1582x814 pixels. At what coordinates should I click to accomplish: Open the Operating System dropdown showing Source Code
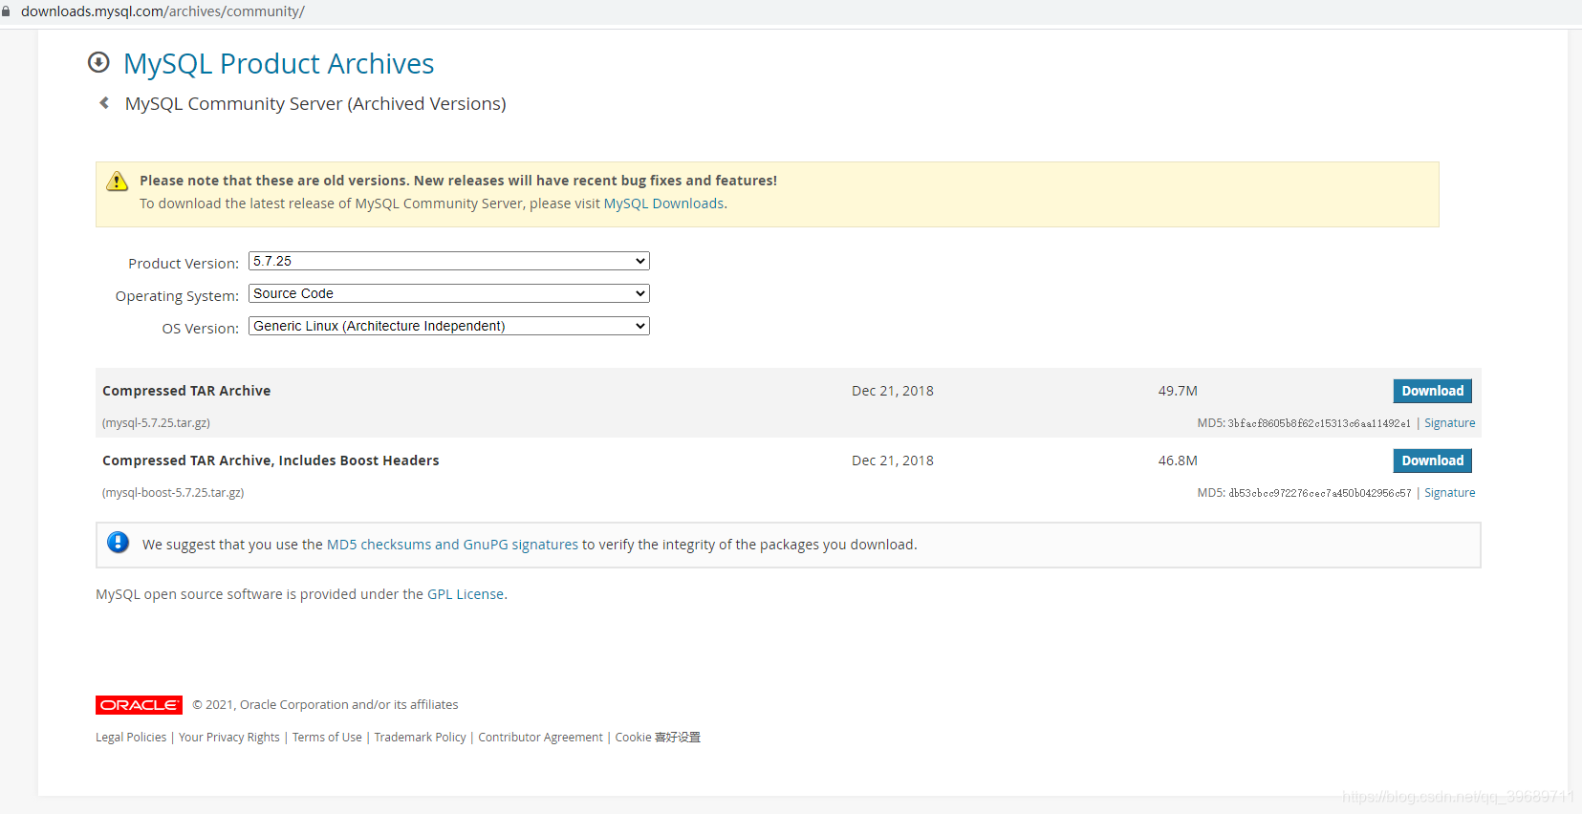pyautogui.click(x=449, y=293)
